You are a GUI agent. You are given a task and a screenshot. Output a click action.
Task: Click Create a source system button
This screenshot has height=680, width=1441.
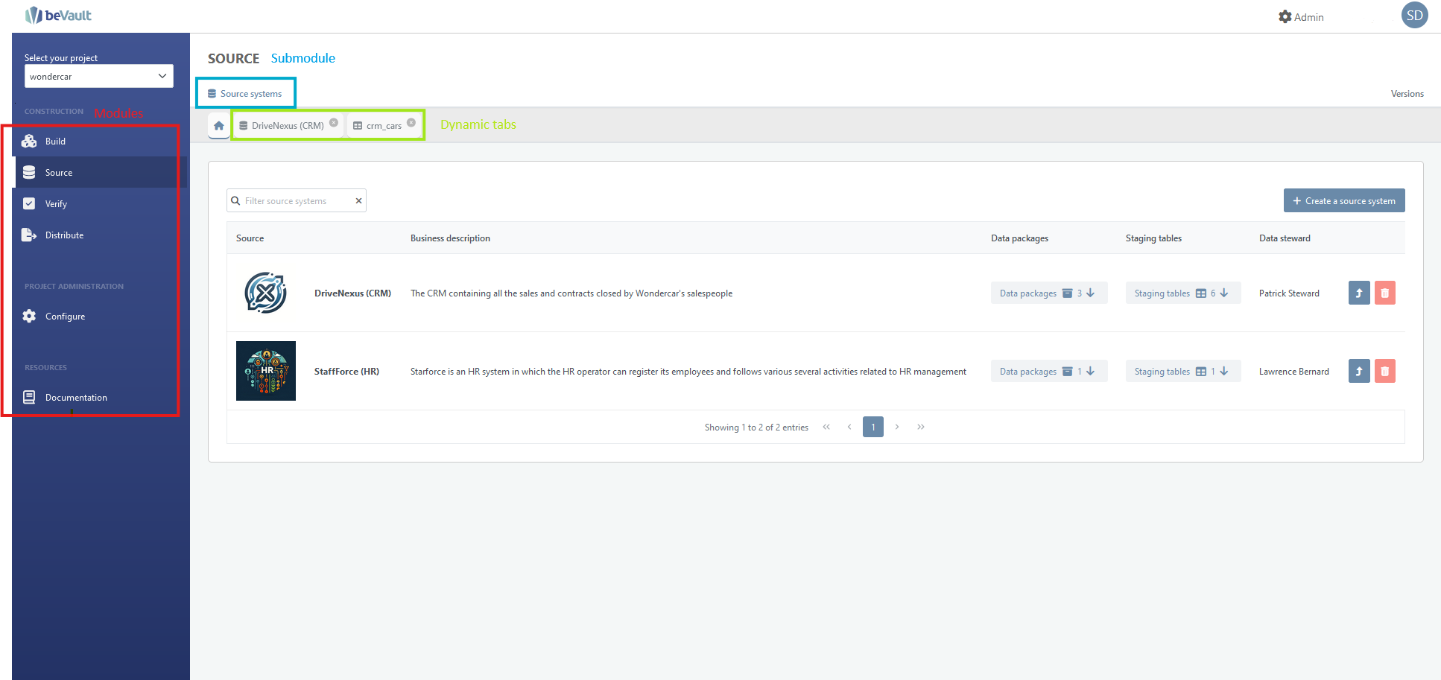click(1343, 201)
